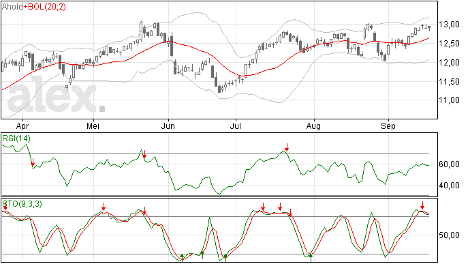Click the 60,00 RSI axis value
Screen dimensions: 470x264
[449, 164]
